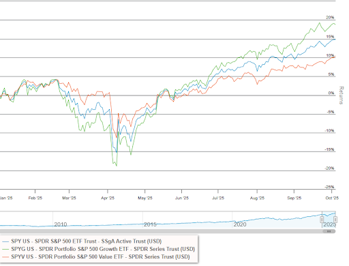The width and height of the screenshot is (349, 266).
Task: Click the Sep '25 axis label
Action: [294, 198]
